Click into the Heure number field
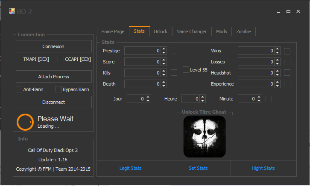 coord(190,99)
